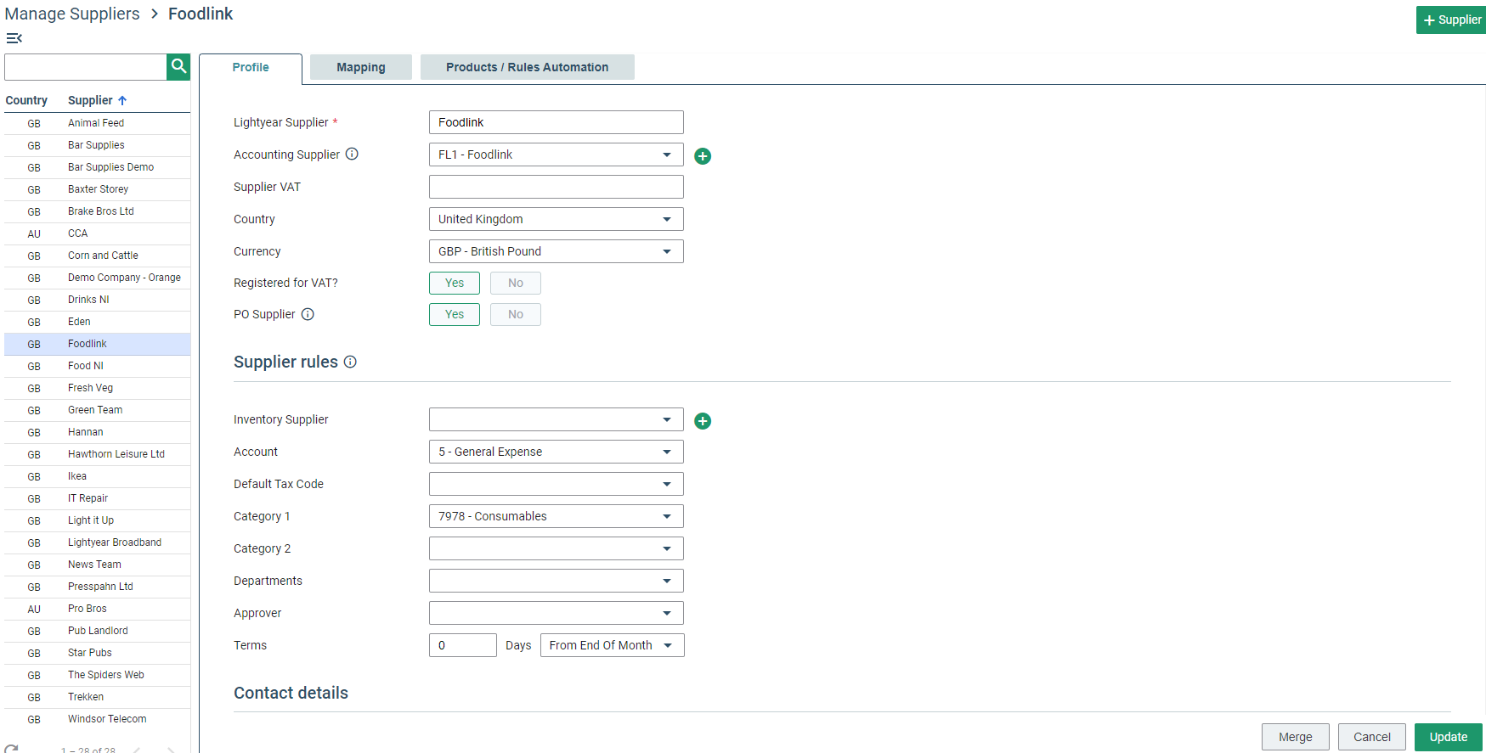Viewport: 1486px width, 753px height.
Task: Expand the Default Tax Code dropdown
Action: pyautogui.click(x=557, y=484)
